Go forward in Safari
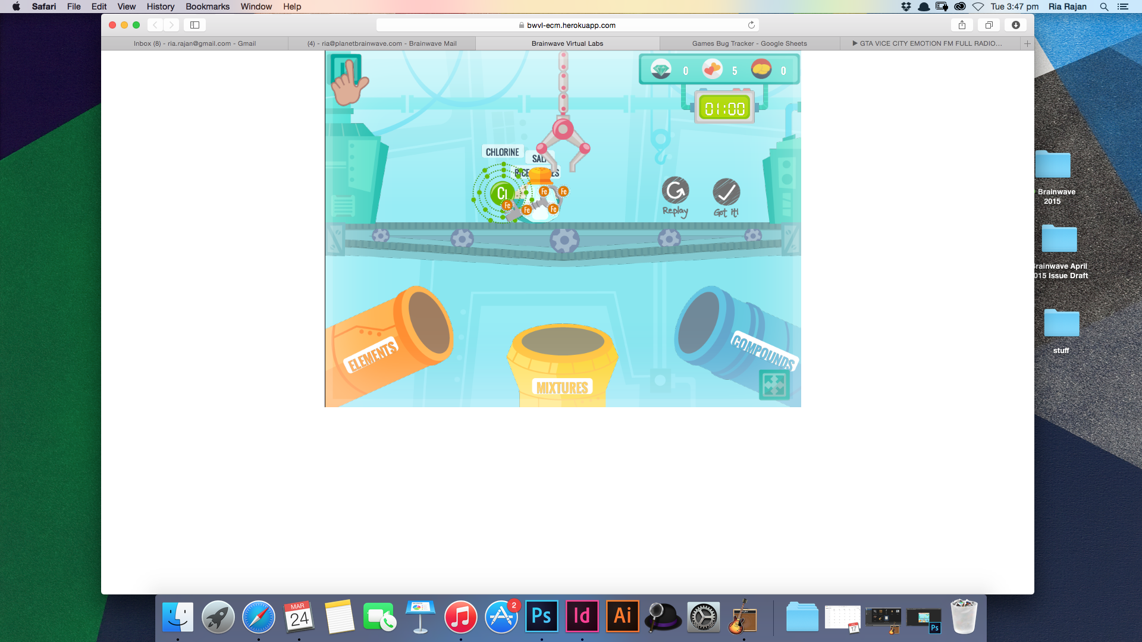The image size is (1142, 642). 171,25
